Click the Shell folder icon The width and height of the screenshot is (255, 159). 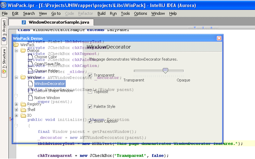click(23, 110)
